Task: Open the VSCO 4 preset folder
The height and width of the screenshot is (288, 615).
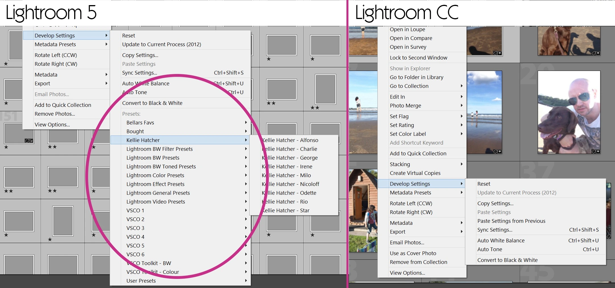Action: [x=180, y=237]
